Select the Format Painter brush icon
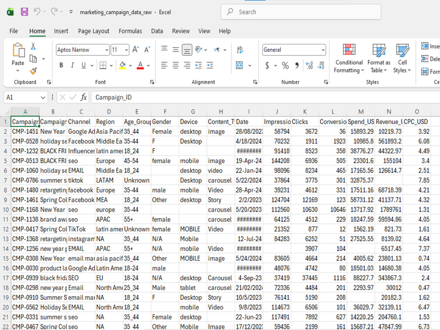 (x=33, y=71)
